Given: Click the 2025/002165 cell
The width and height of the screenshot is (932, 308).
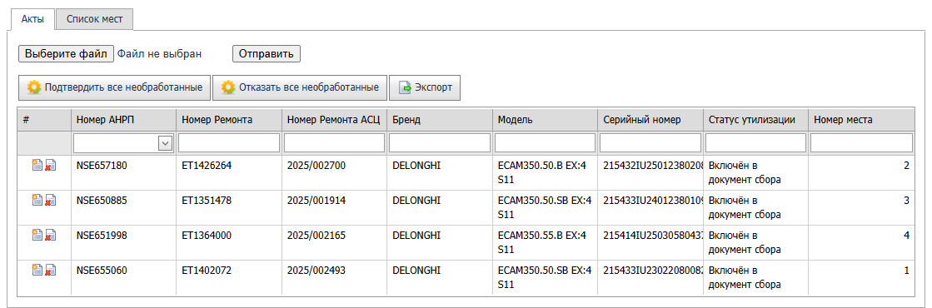Looking at the screenshot, I should [335, 242].
